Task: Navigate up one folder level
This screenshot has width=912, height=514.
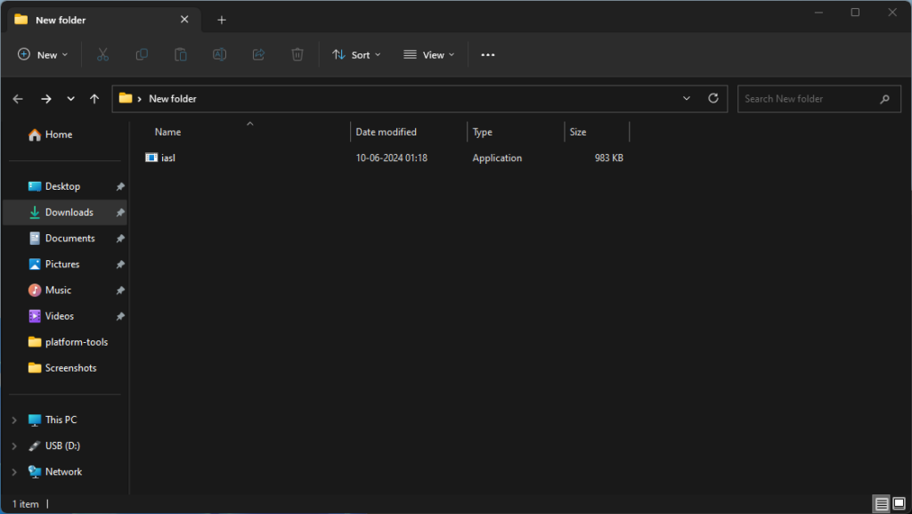Action: tap(94, 98)
